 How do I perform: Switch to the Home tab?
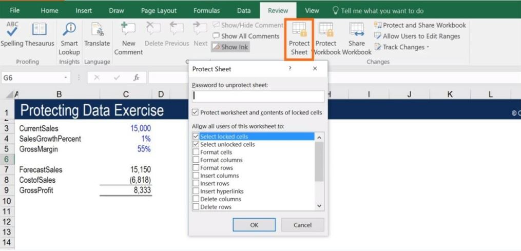coord(49,11)
